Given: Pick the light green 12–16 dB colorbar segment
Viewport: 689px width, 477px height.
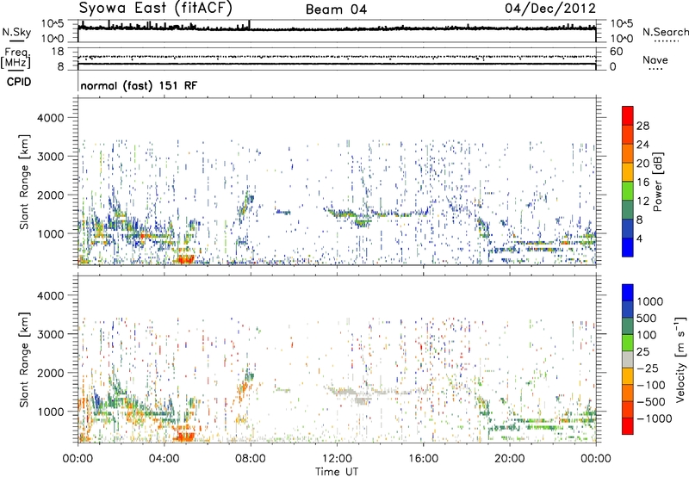Looking at the screenshot, I should (628, 191).
